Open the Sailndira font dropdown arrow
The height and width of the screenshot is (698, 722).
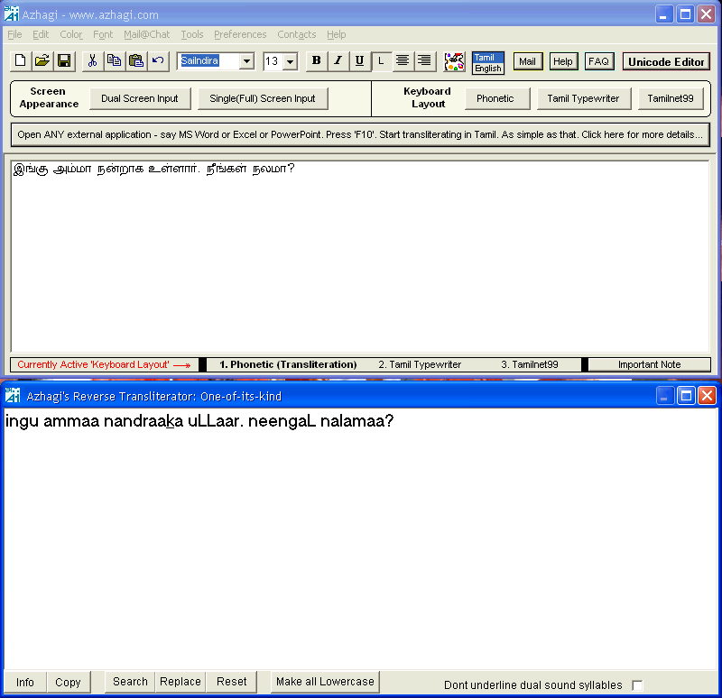tap(246, 60)
